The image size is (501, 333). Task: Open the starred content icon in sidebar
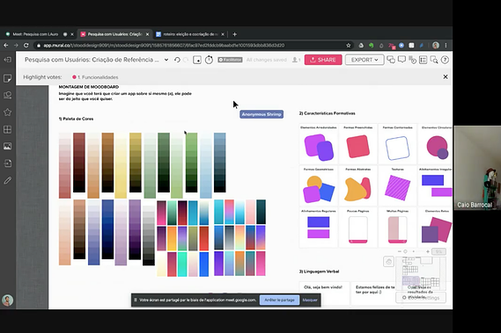[7, 112]
